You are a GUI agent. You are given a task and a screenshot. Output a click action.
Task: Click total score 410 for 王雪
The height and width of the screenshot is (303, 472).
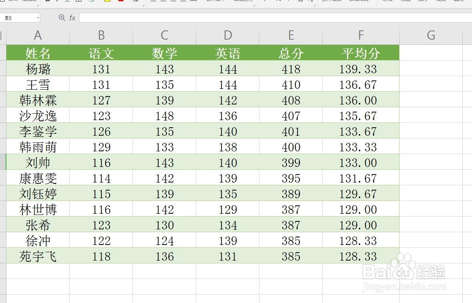[x=291, y=84]
